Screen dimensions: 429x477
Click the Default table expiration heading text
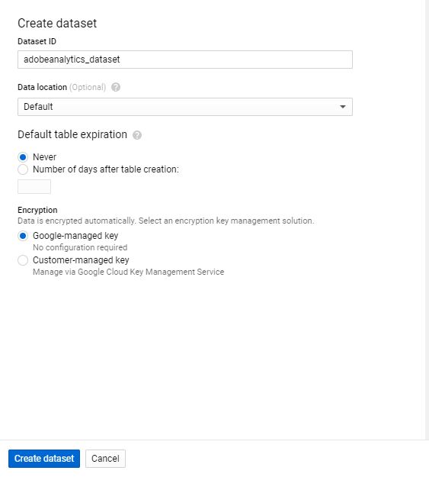(72, 134)
